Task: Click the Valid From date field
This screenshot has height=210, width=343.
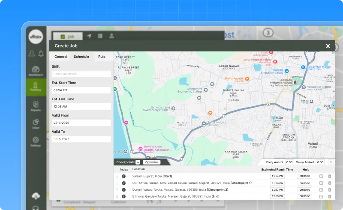Action: (x=81, y=123)
